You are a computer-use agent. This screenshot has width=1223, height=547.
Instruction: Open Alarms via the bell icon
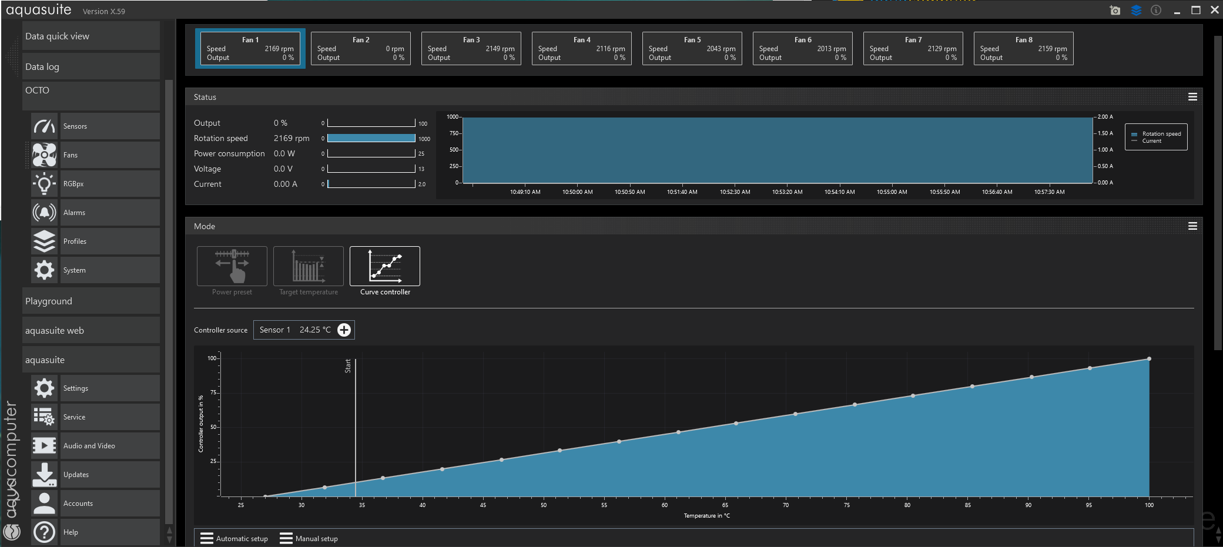coord(44,213)
